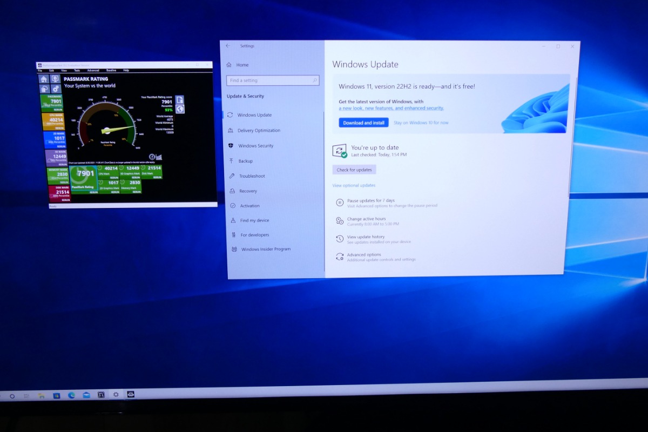Click Download and install button
The width and height of the screenshot is (648, 432).
pyautogui.click(x=363, y=123)
